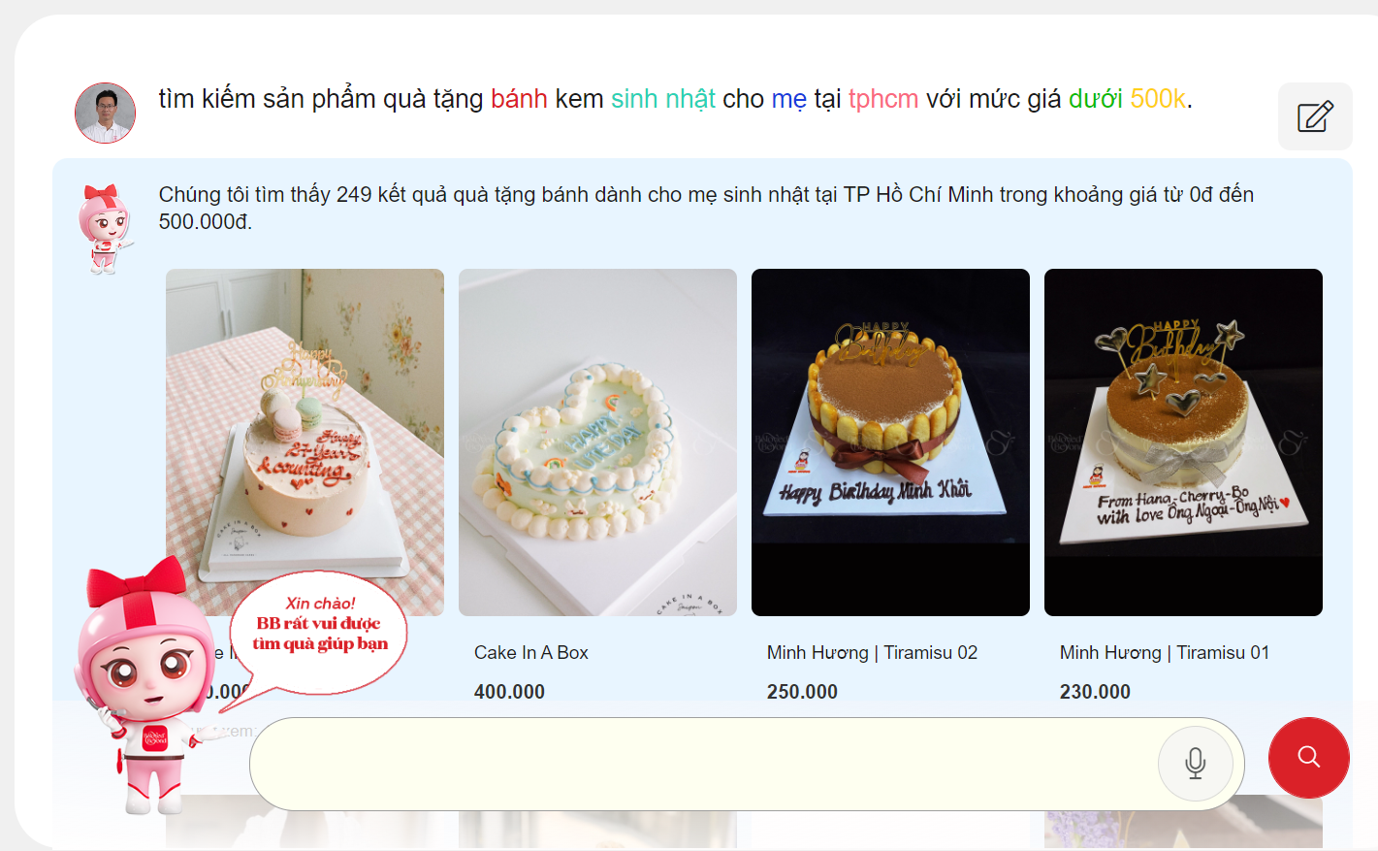Click the 230.000 price label
Viewport: 1378px width, 851px height.
coord(1095,692)
